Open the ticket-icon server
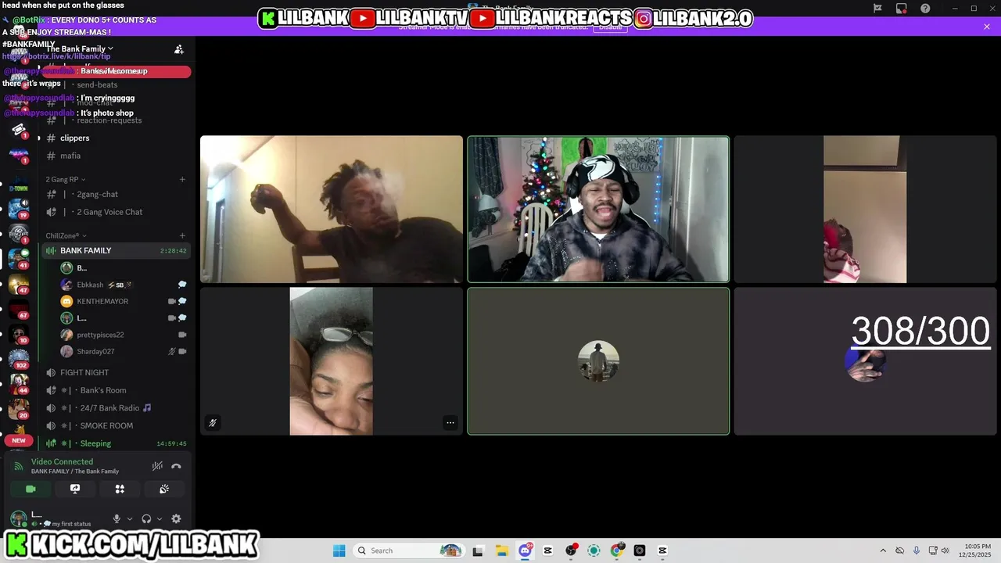Screen dimensions: 1001x563 19,130
